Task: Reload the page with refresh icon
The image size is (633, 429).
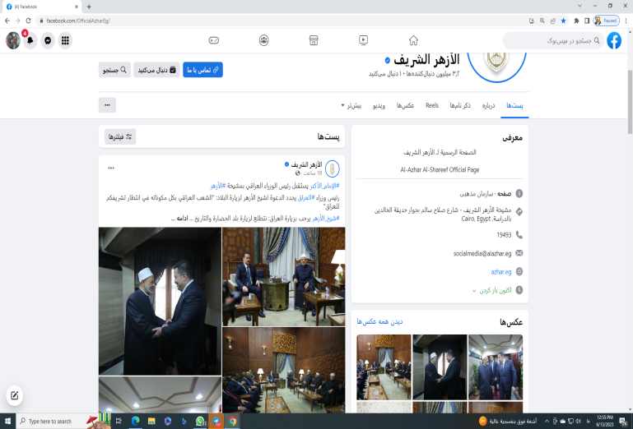Action: (x=28, y=21)
